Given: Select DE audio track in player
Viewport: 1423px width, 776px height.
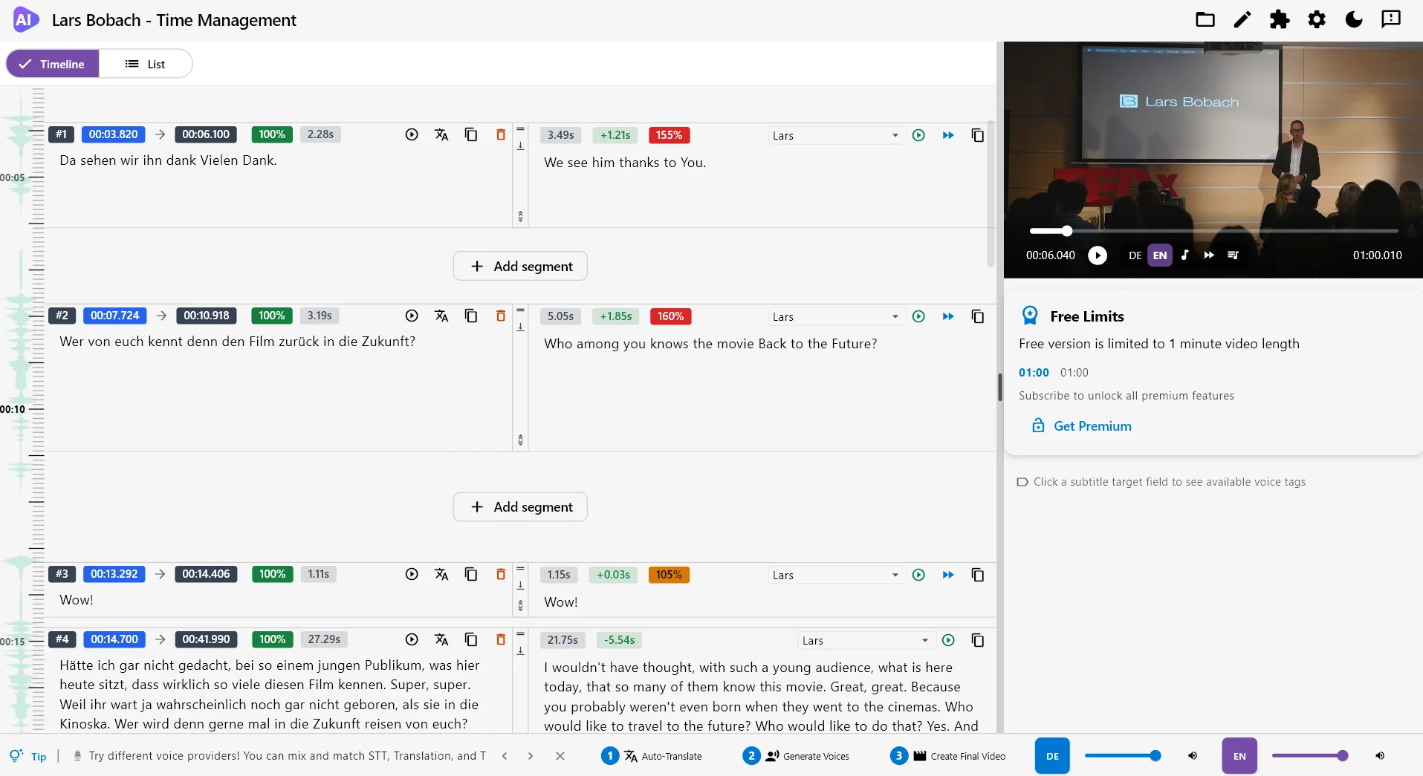Looking at the screenshot, I should pos(1135,255).
